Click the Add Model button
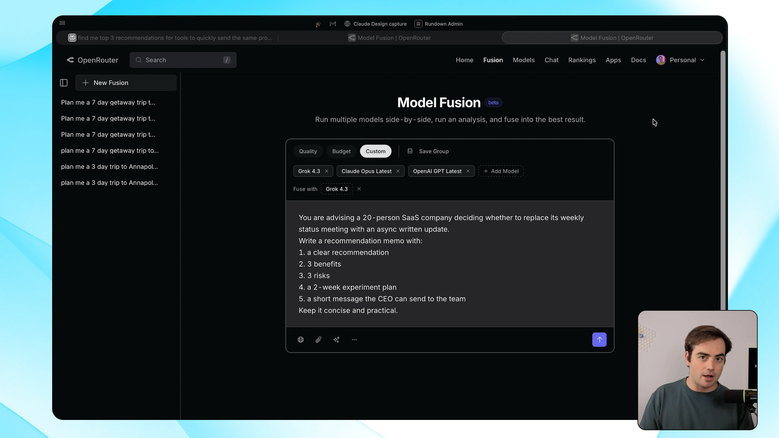Screen dimensions: 779x438 (x=501, y=171)
